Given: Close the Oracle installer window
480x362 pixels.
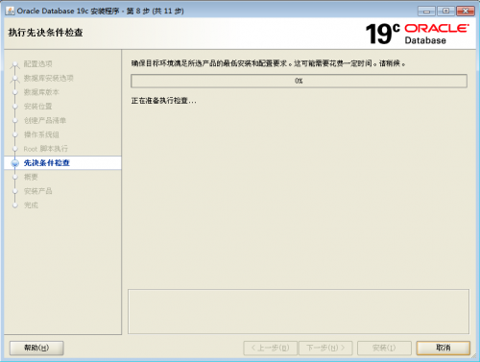Looking at the screenshot, I should [x=466, y=12].
